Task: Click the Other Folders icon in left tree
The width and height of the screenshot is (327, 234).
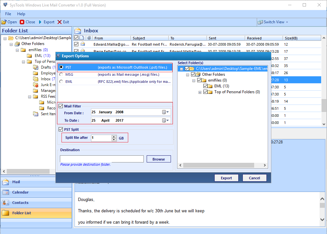Action: tap(17, 44)
